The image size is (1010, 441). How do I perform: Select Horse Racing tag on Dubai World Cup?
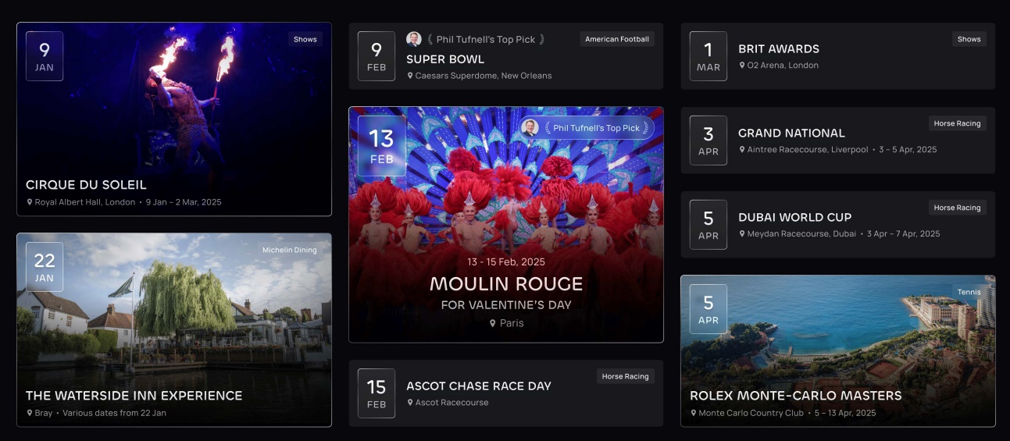click(x=957, y=208)
